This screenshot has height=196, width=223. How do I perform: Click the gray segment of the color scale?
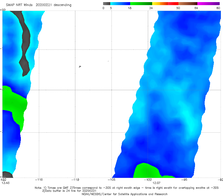[x=106, y=4]
